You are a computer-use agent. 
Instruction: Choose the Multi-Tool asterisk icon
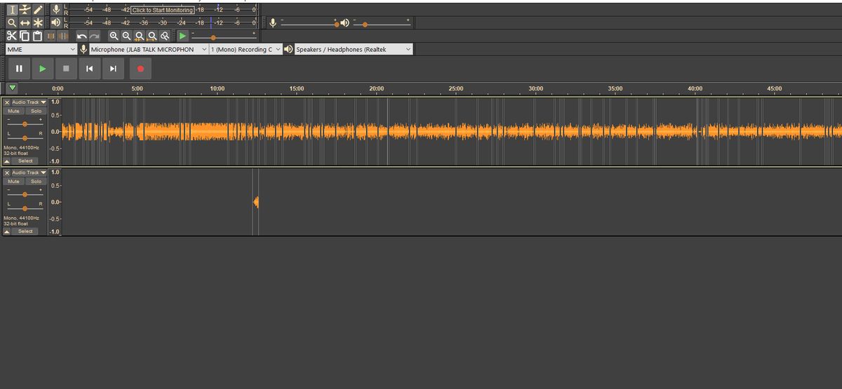click(x=38, y=22)
